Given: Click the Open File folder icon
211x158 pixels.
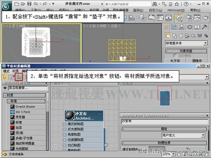Looking at the screenshot, I should point(23,4).
